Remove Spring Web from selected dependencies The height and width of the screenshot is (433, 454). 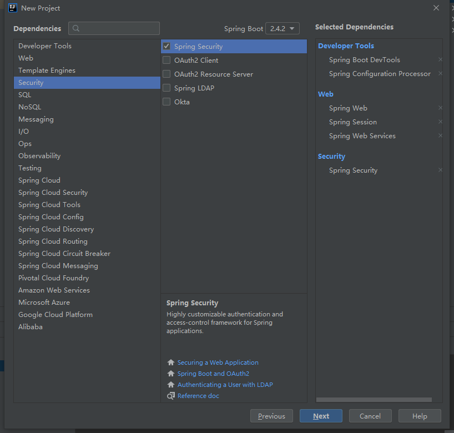point(440,108)
